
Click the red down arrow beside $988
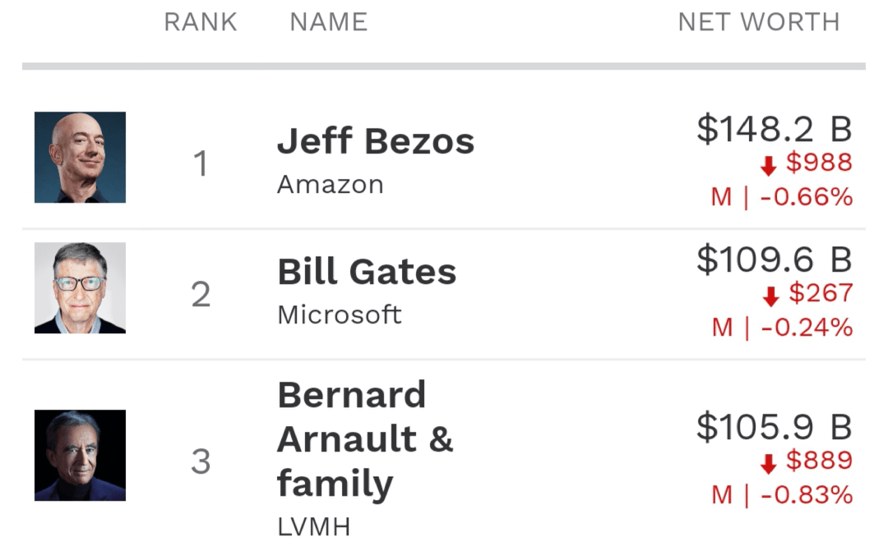(769, 166)
